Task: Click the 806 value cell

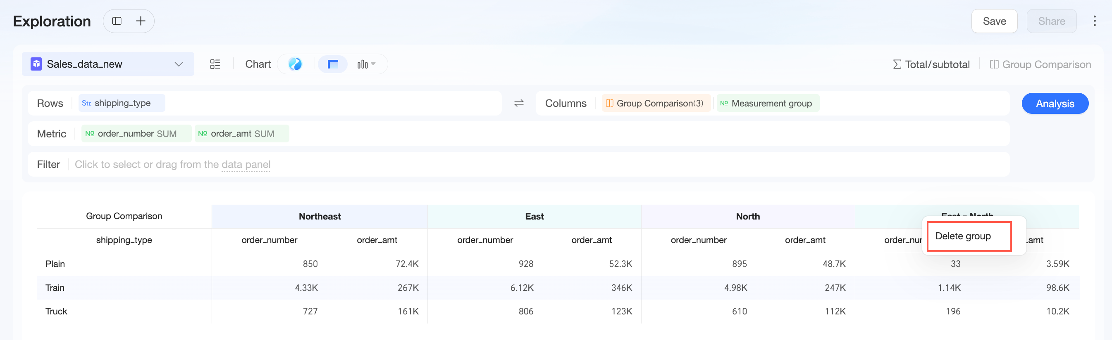Action: [x=526, y=311]
